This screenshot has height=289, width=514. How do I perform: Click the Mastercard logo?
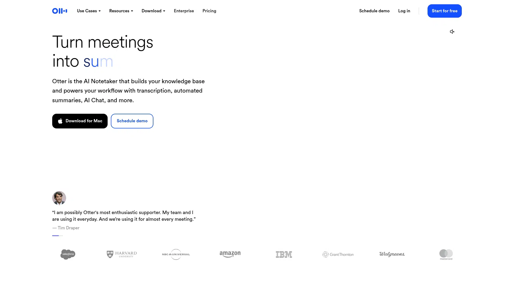click(446, 254)
